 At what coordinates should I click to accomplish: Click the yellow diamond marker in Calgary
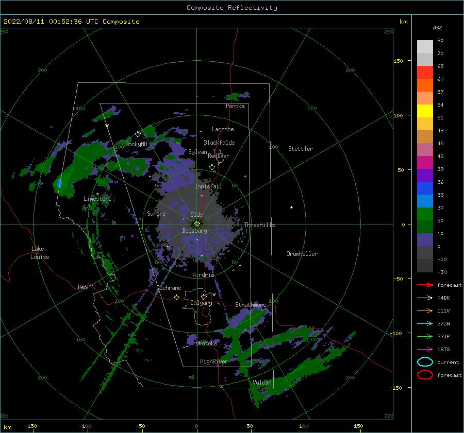coord(204,297)
